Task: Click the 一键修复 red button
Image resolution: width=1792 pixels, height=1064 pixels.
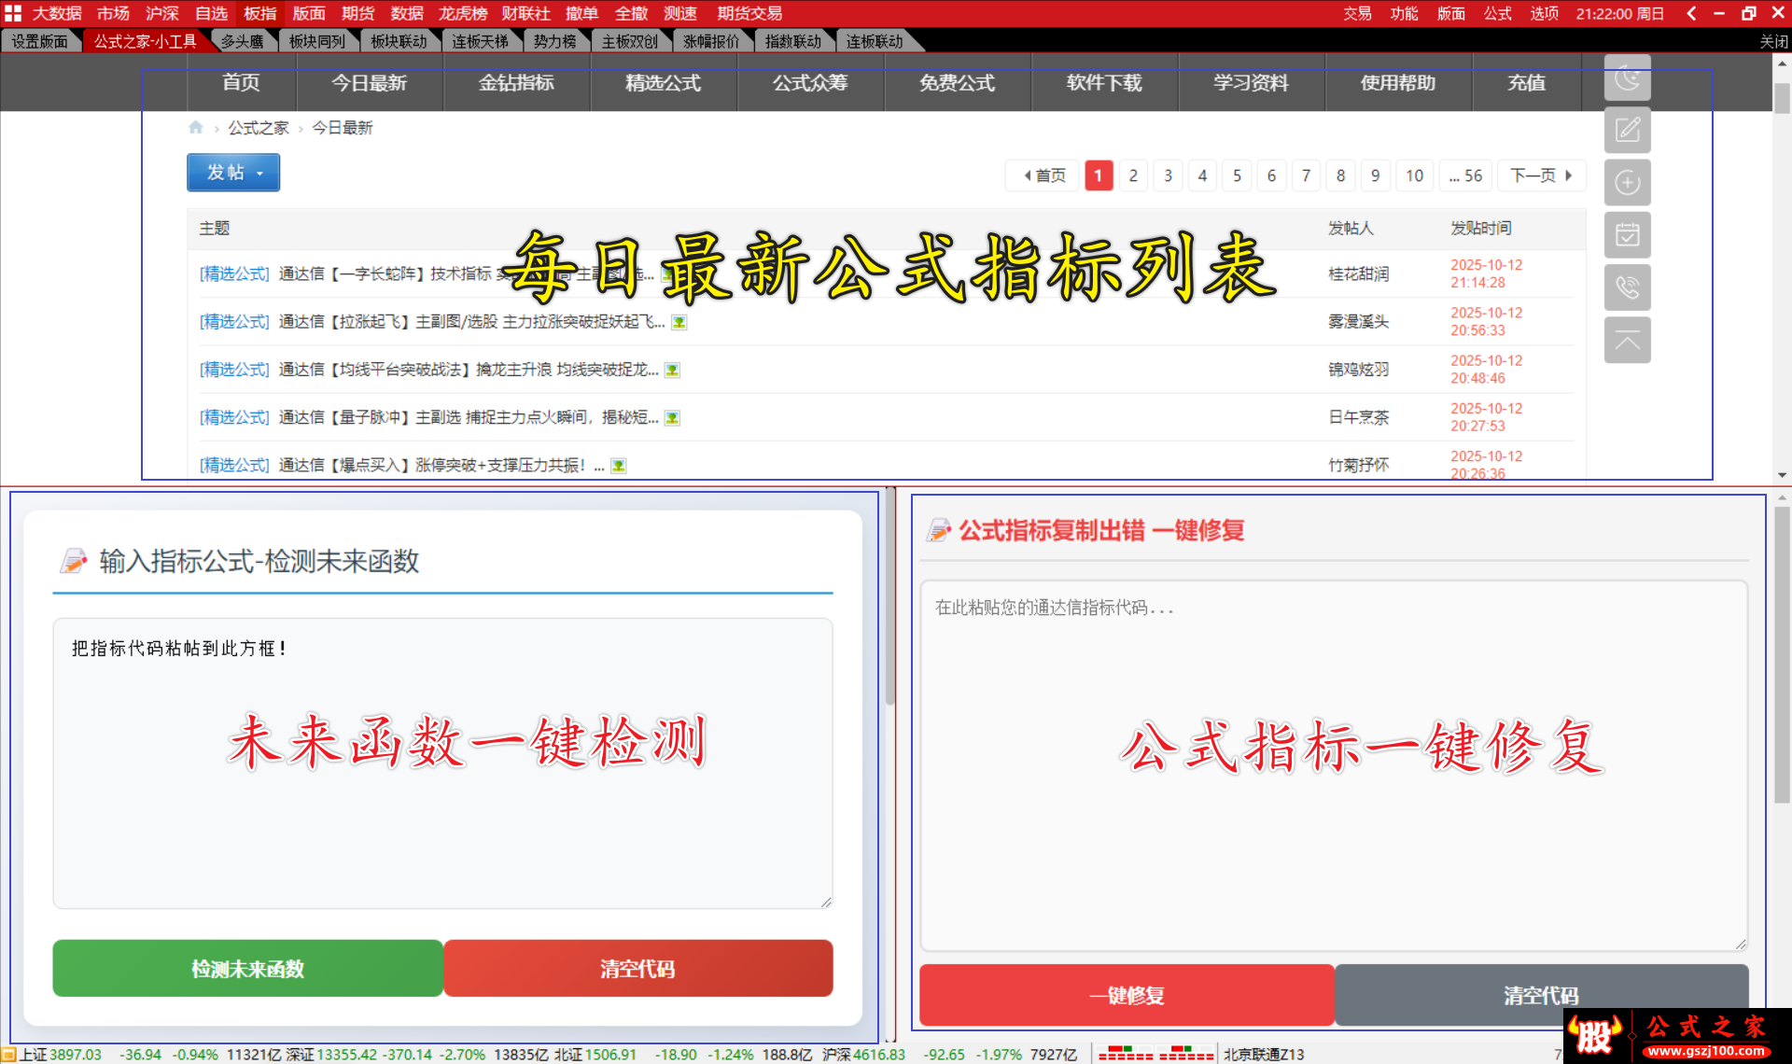Action: pyautogui.click(x=1127, y=995)
